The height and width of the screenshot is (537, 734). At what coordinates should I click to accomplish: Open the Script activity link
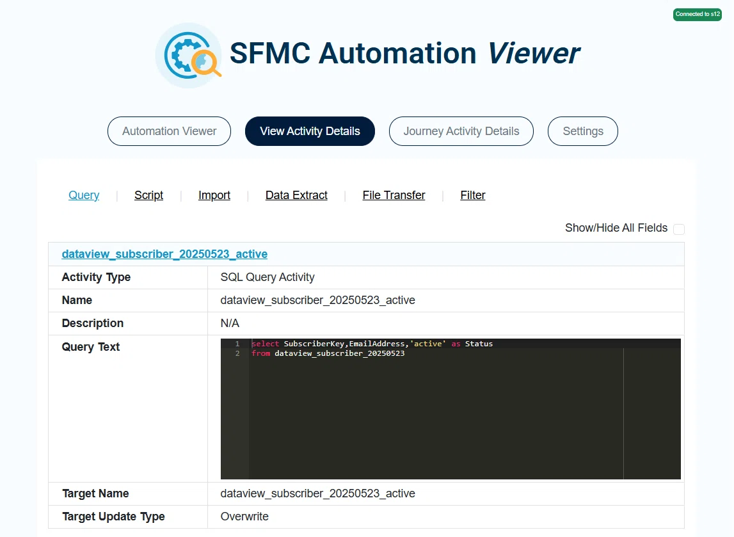(149, 195)
